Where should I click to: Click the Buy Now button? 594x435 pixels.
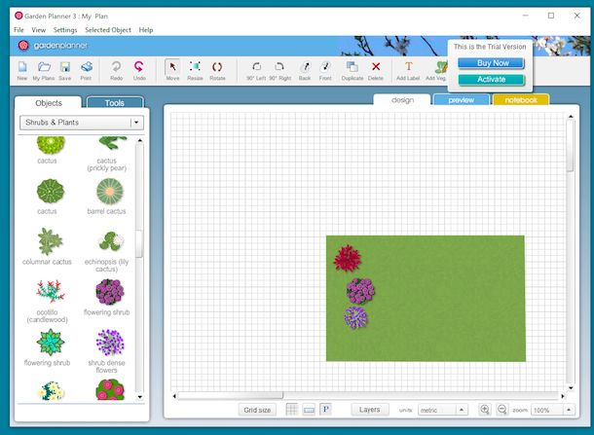[492, 63]
